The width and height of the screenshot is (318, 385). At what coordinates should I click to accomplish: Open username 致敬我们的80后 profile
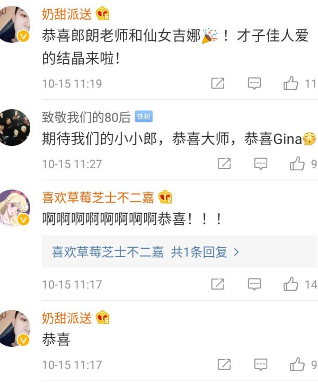tap(86, 117)
